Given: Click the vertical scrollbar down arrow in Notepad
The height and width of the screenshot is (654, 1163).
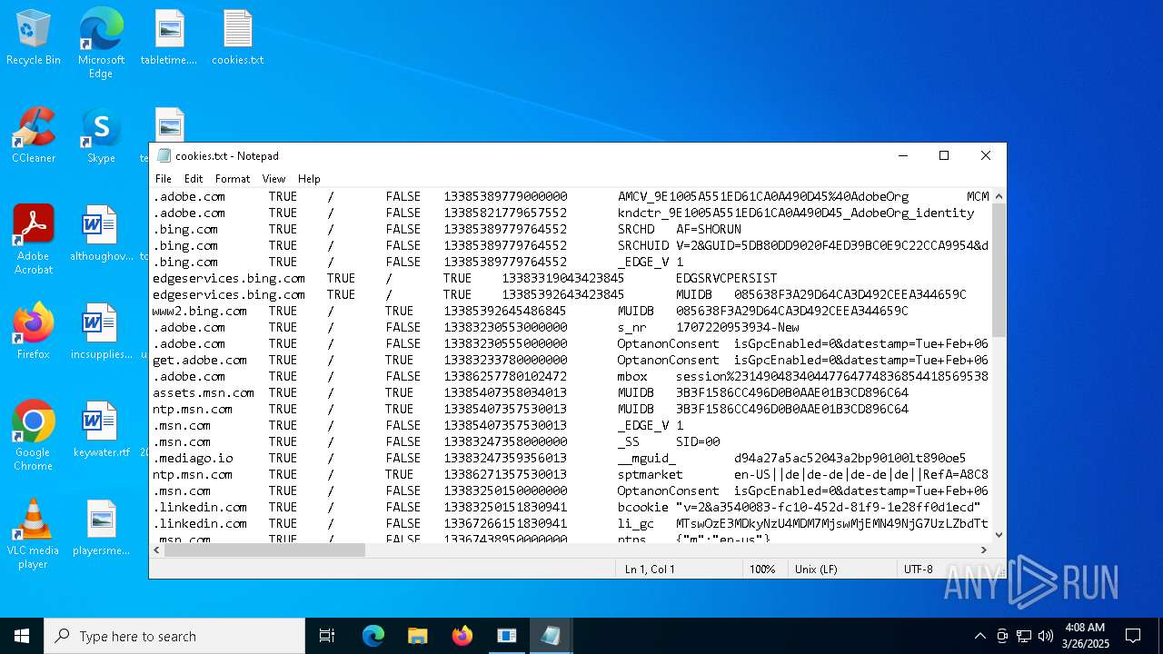Looking at the screenshot, I should 999,534.
